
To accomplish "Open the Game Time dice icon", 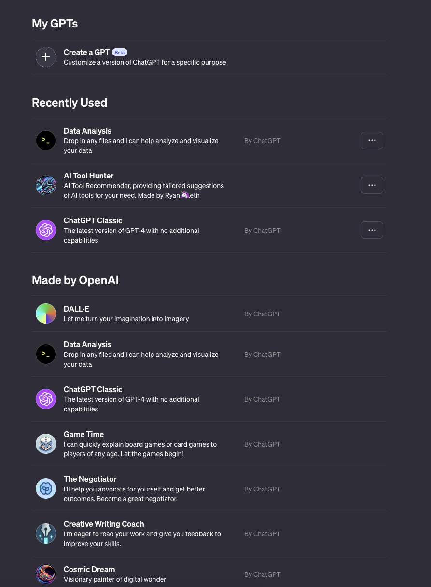I will [46, 444].
